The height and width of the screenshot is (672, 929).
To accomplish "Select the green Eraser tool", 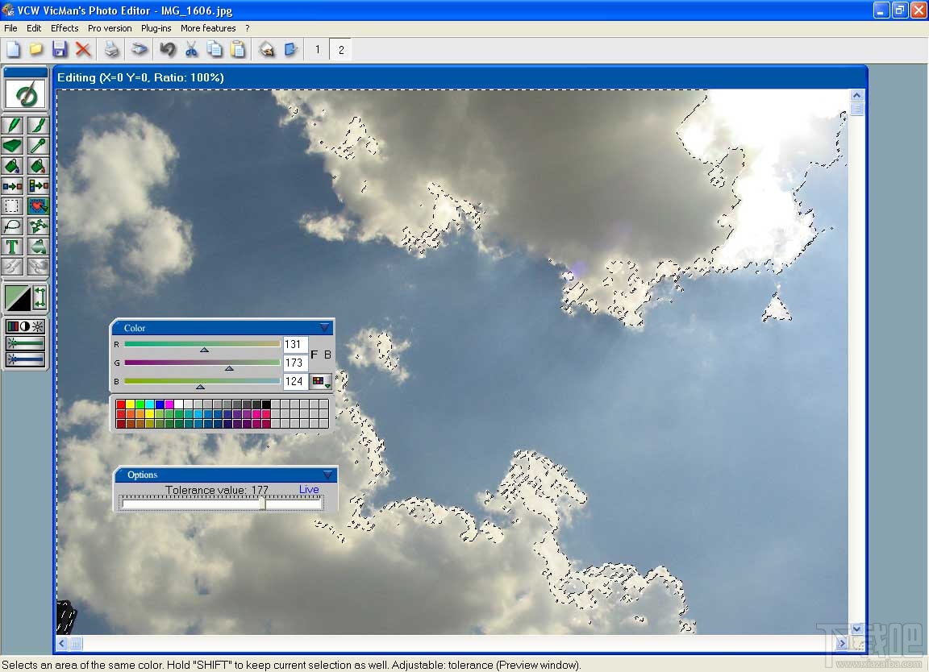I will pyautogui.click(x=12, y=146).
